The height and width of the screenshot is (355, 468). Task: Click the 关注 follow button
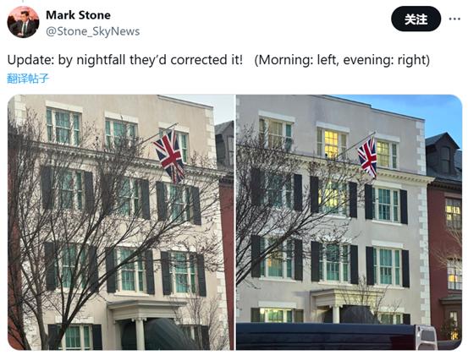(416, 19)
